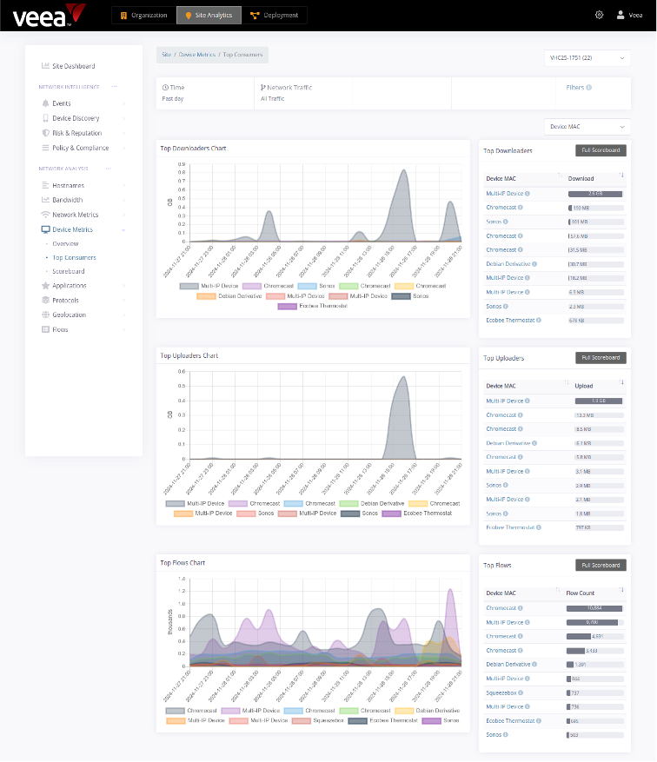Viewport: 657px width, 762px height.
Task: Open Full Scoreboard for Top Flows
Action: click(x=601, y=565)
